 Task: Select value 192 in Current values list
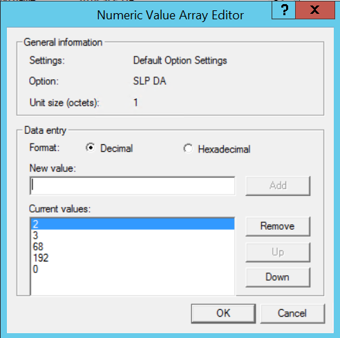(133, 258)
